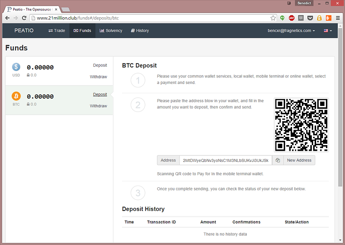Expand the language flag dropdown

(x=328, y=31)
